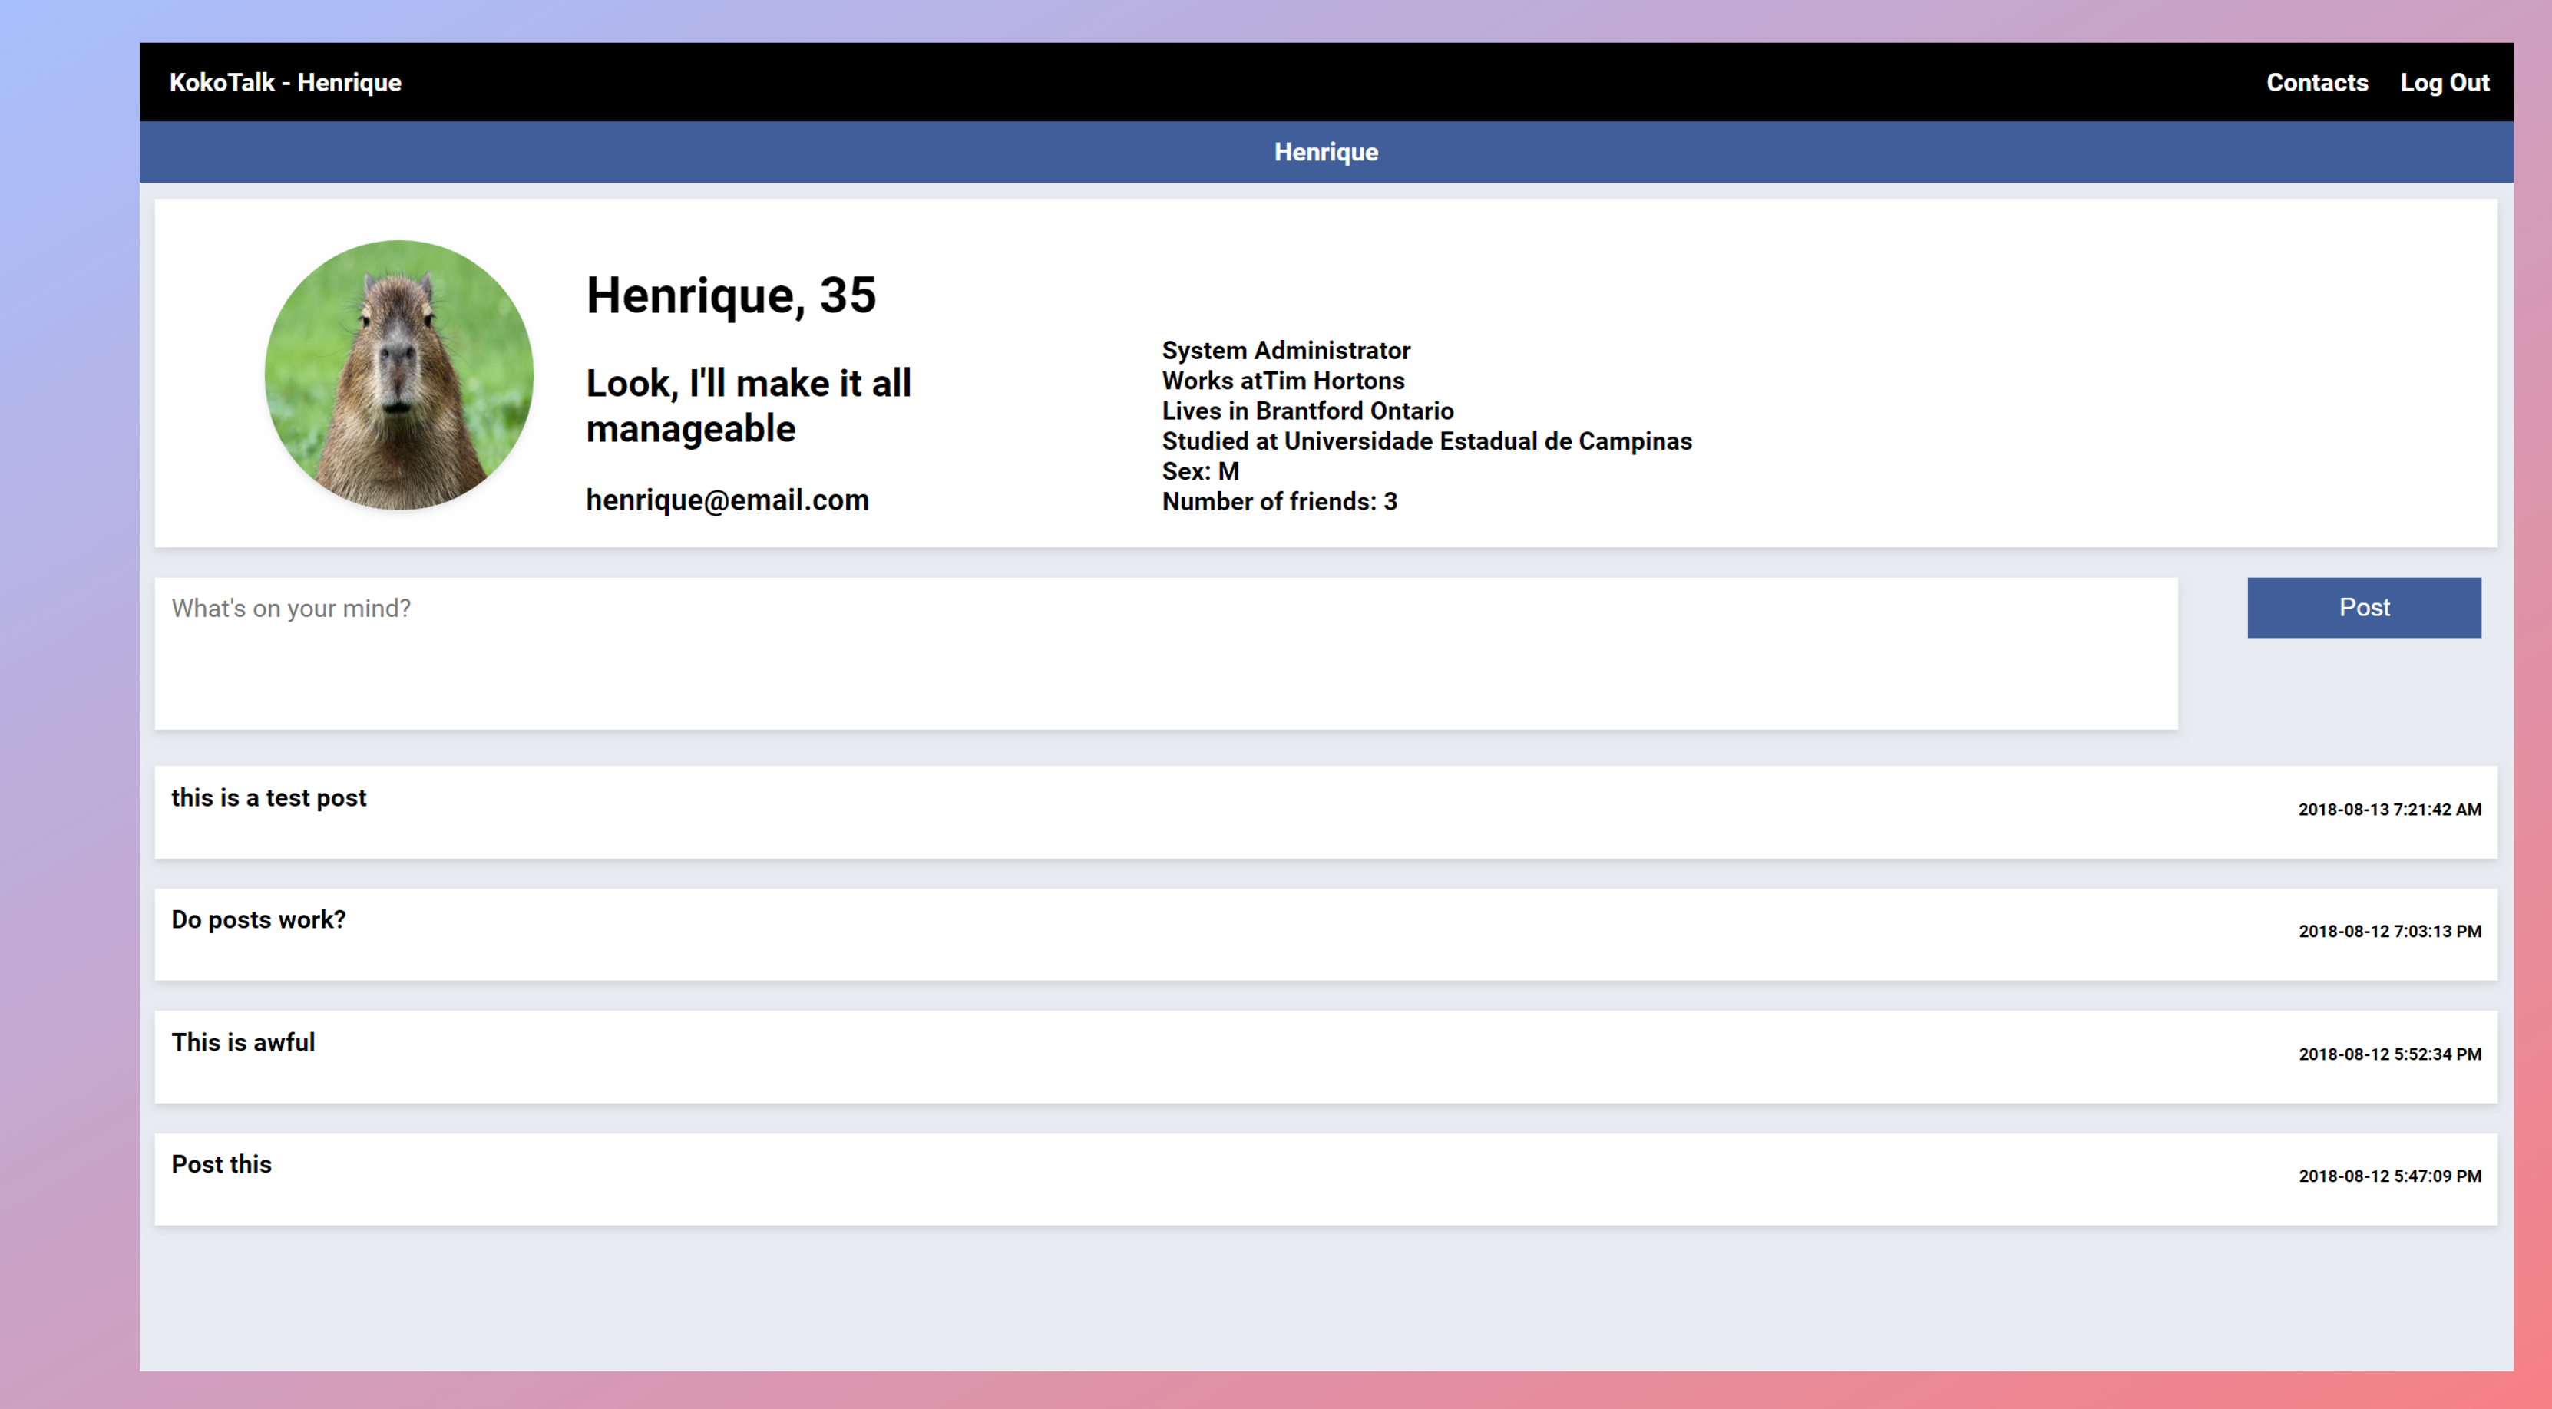
Task: Click the KokoTalk - Henrique brand title
Action: tap(286, 82)
